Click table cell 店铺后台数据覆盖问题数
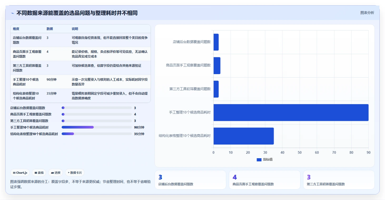Screen dimensions: 385x200 (27, 40)
